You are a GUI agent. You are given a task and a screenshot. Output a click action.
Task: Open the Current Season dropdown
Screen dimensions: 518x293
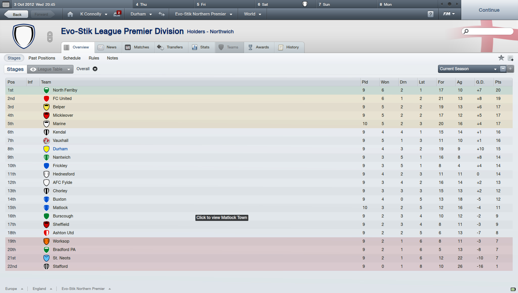click(468, 69)
